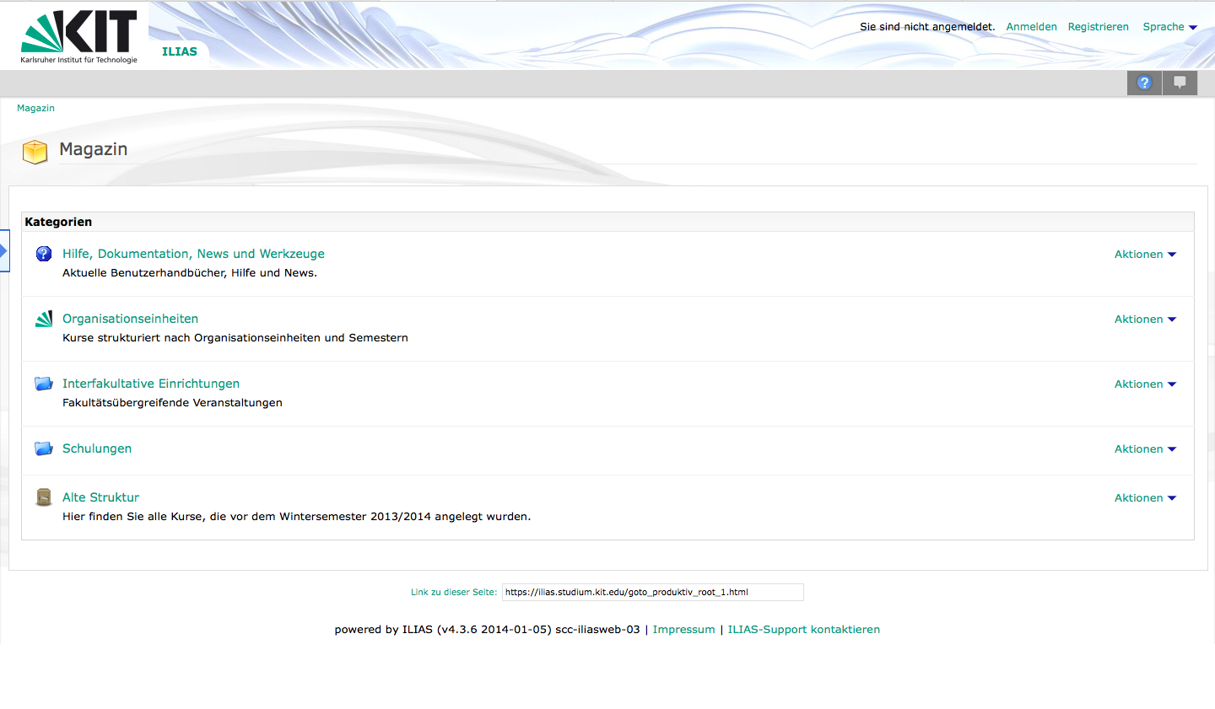Click the yellow Magazin box icon
The image size is (1215, 709).
pyautogui.click(x=35, y=152)
